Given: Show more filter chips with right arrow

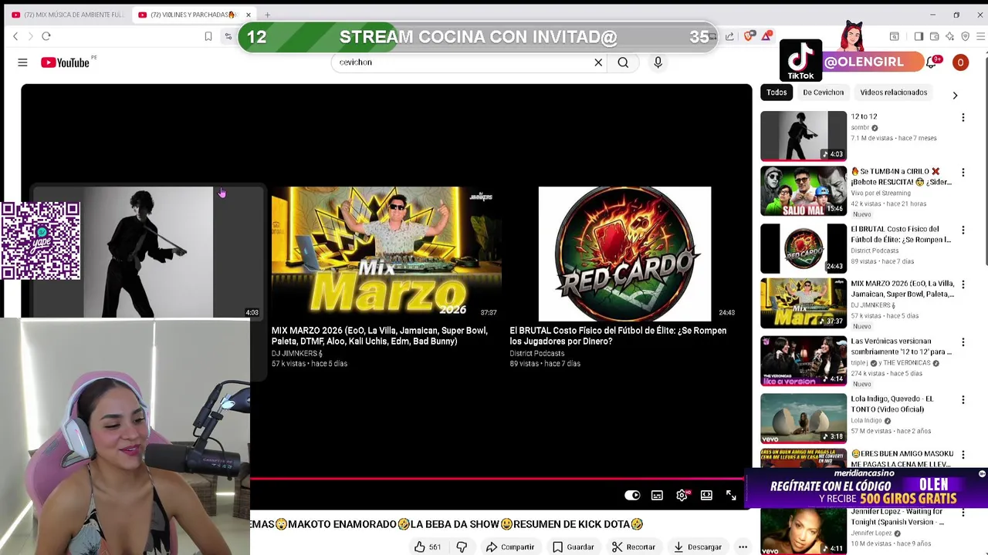Looking at the screenshot, I should coord(955,96).
